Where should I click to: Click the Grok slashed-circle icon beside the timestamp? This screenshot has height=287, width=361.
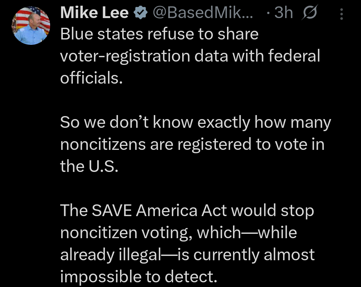(308, 12)
